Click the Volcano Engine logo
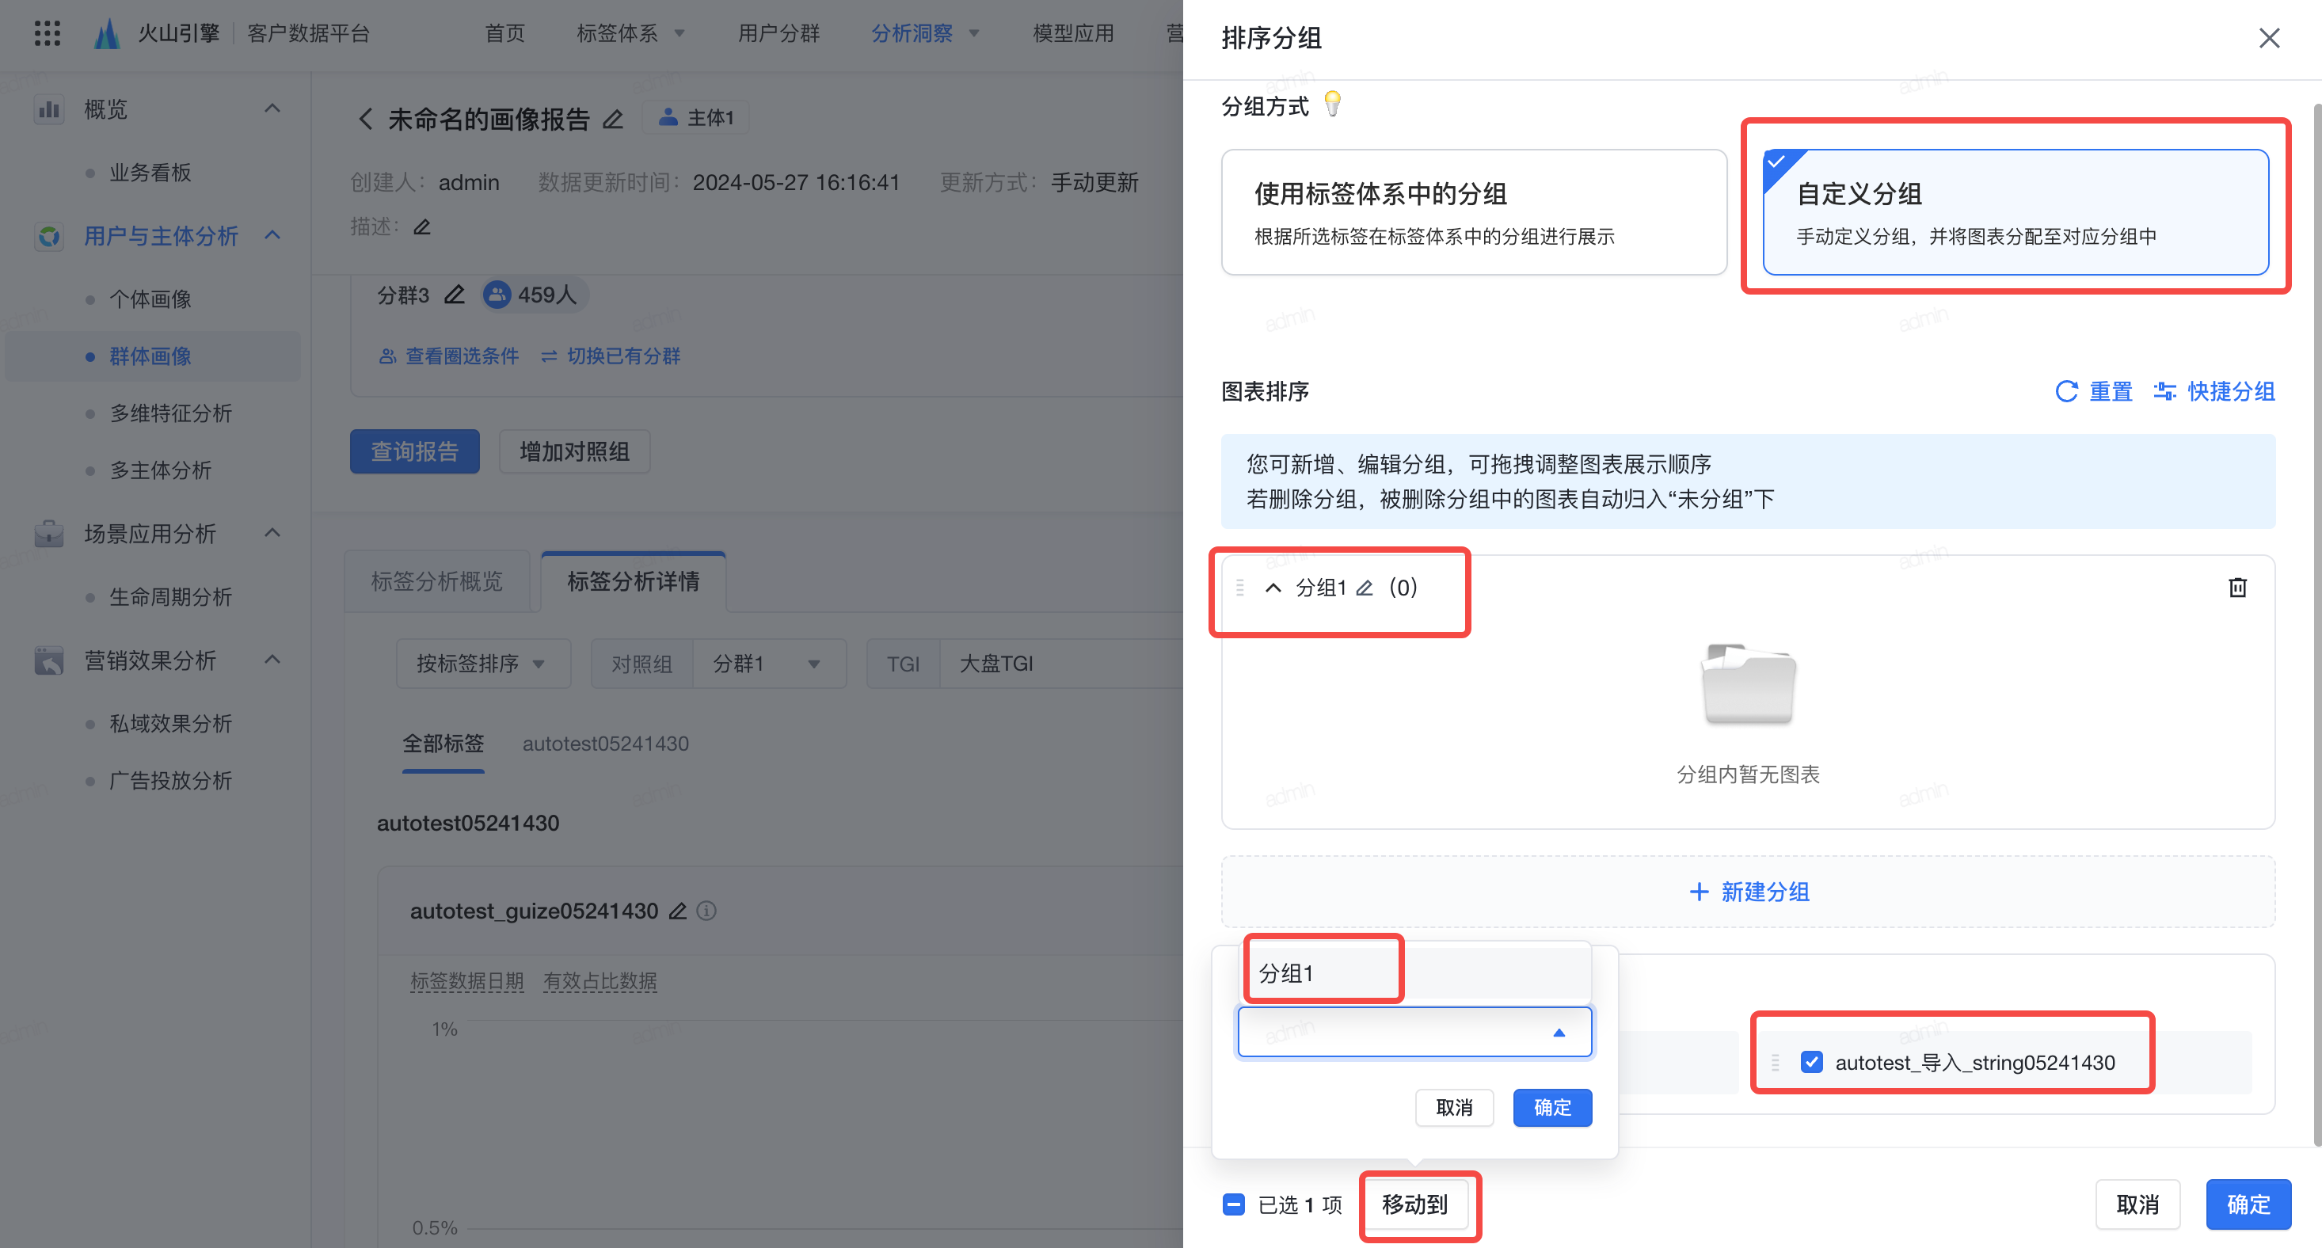 (107, 34)
